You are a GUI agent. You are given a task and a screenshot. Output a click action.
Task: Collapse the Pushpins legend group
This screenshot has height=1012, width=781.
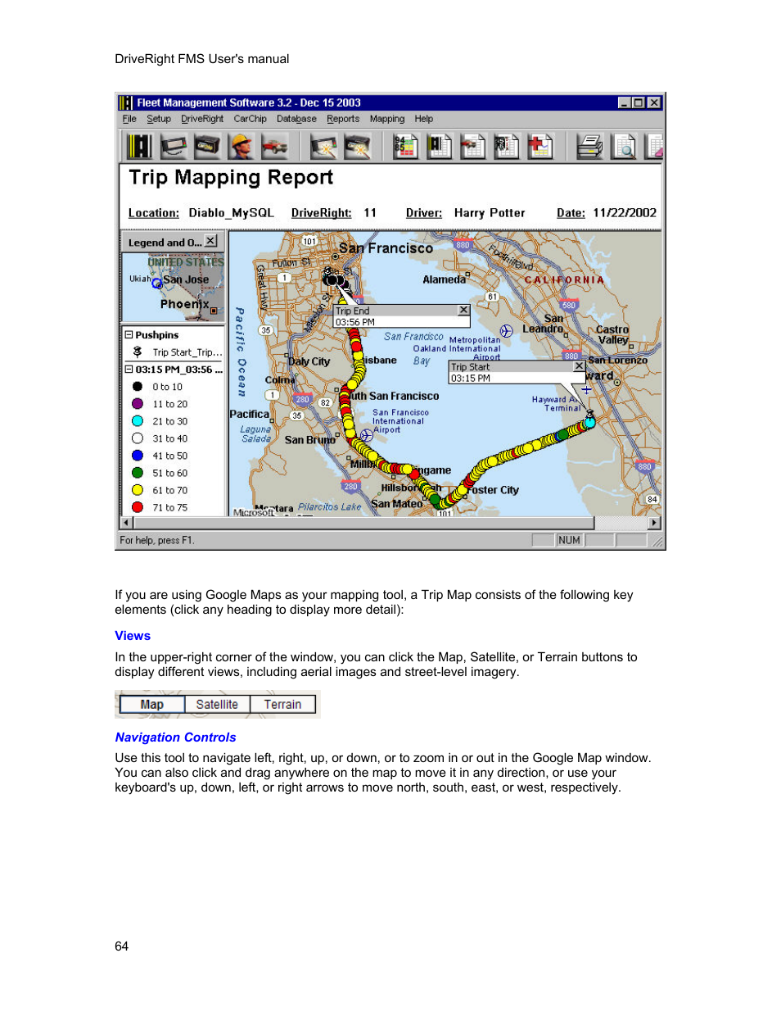pos(129,334)
